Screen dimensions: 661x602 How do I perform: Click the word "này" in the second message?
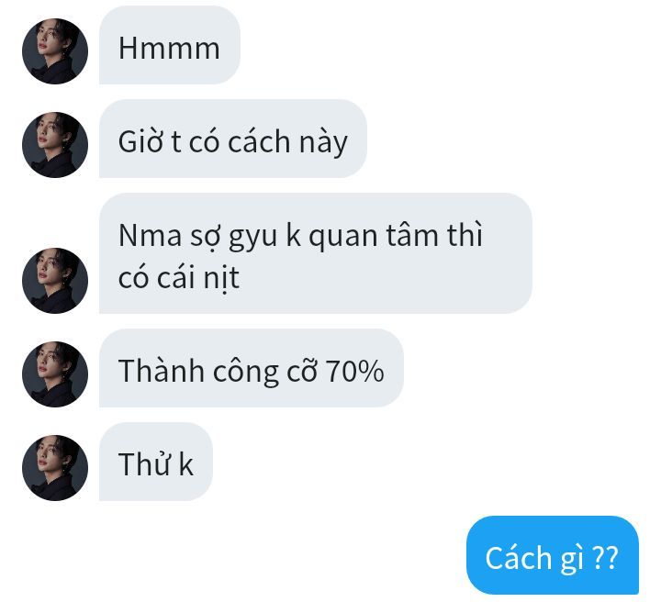[x=323, y=142]
